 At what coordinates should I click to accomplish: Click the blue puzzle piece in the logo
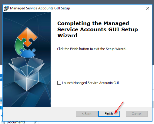pyautogui.click(x=28, y=53)
